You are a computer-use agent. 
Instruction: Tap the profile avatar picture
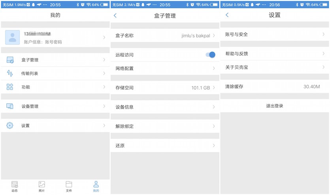pos(12,37)
